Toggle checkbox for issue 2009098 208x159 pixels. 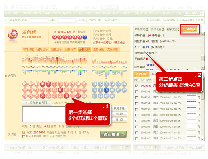(x=136, y=127)
